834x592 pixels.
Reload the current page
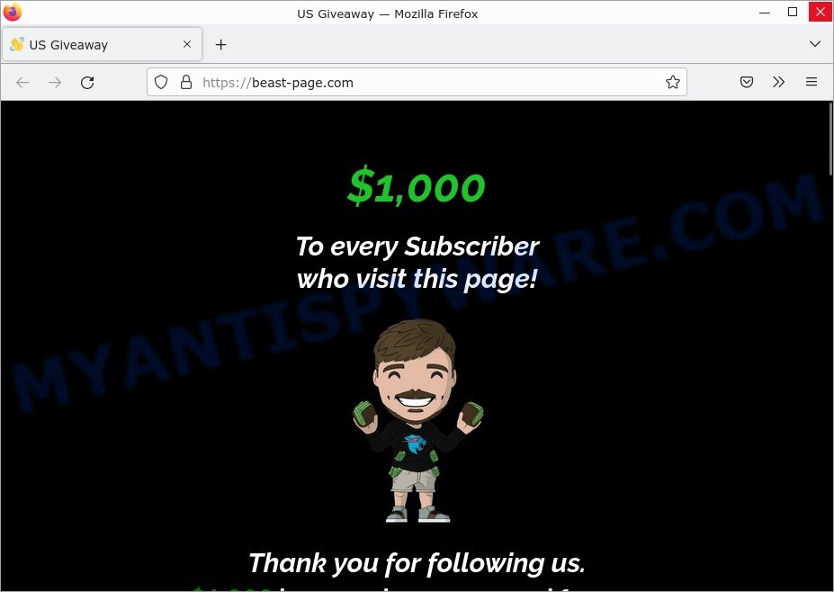click(x=87, y=83)
